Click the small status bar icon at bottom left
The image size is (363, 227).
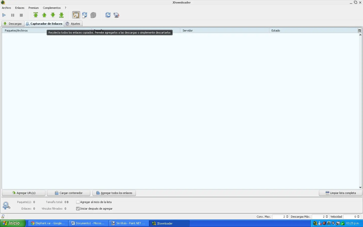pos(3,216)
